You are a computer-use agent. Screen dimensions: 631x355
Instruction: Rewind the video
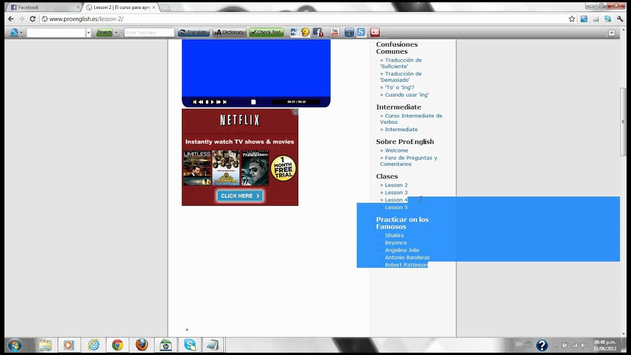point(201,102)
